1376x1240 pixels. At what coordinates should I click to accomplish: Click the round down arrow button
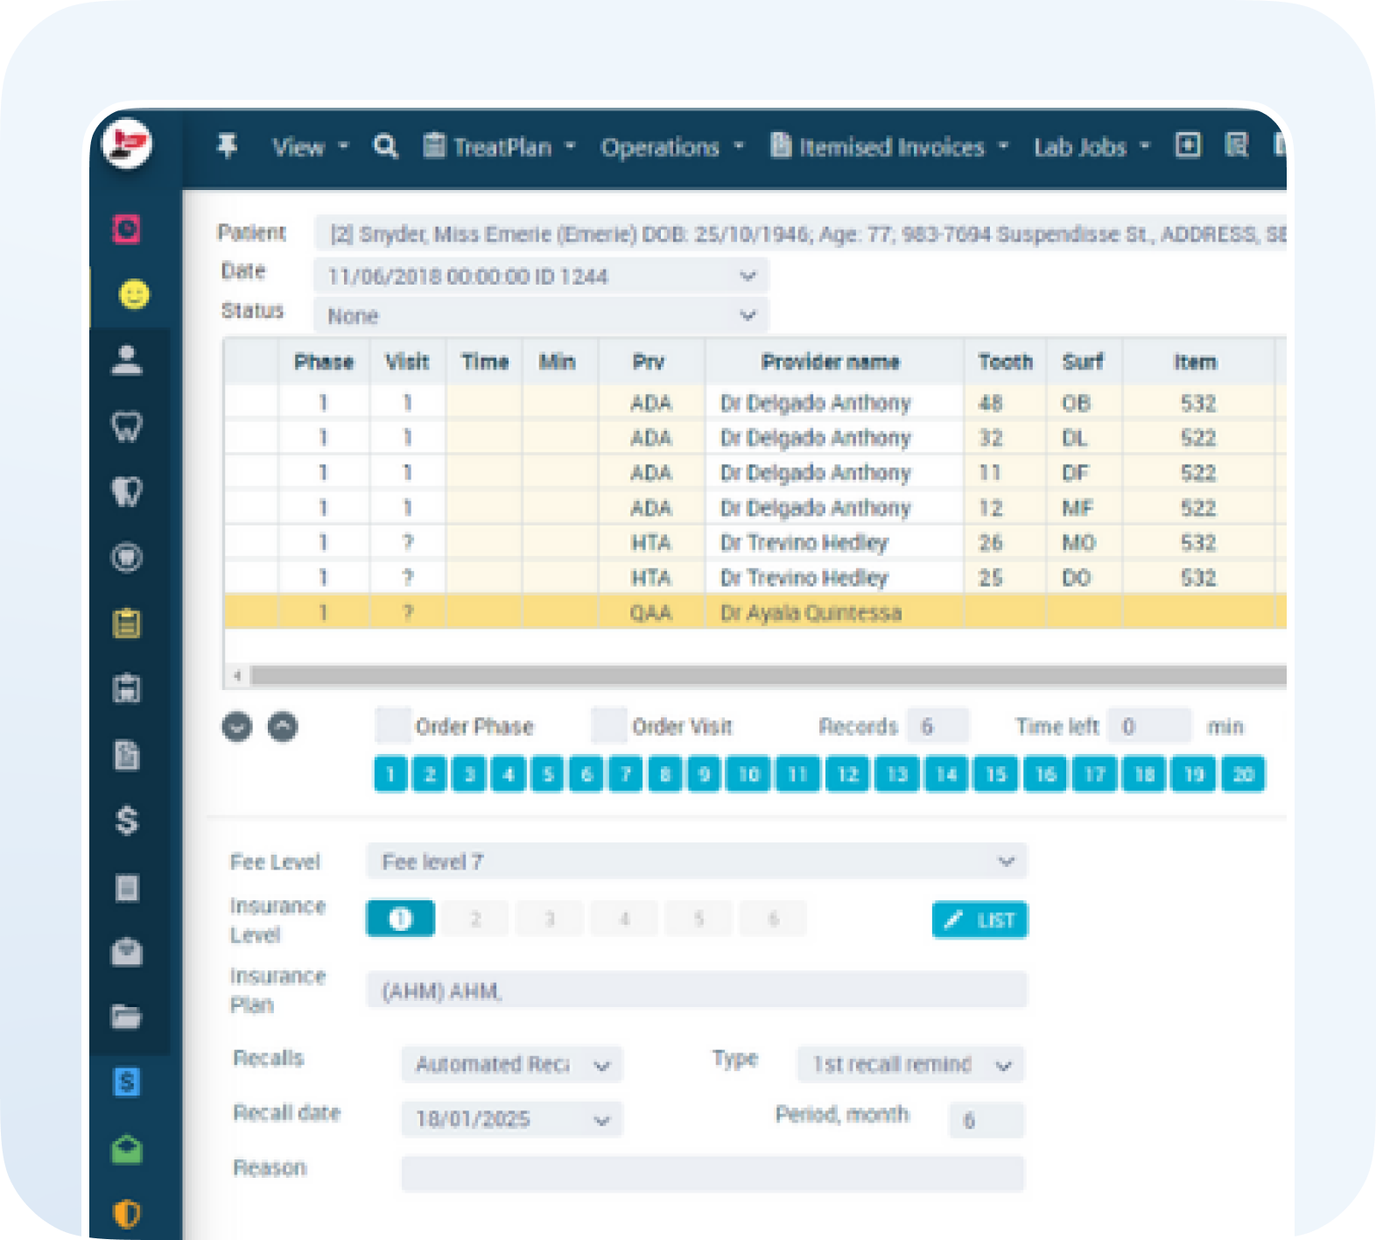click(237, 727)
